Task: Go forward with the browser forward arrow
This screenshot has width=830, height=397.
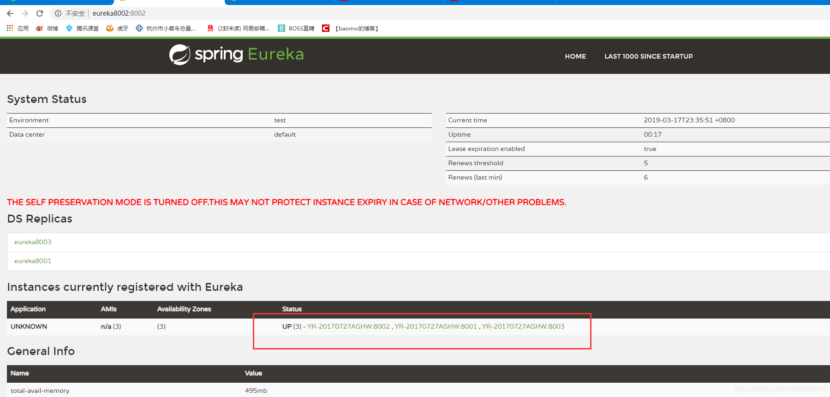Action: coord(25,13)
